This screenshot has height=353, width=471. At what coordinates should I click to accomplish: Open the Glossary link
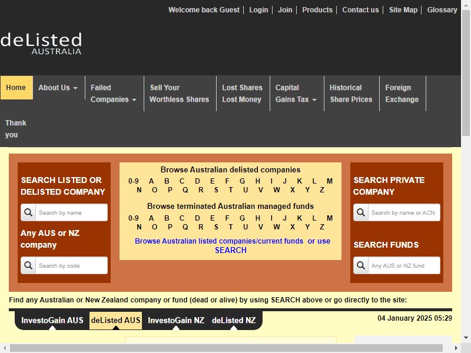tap(442, 10)
